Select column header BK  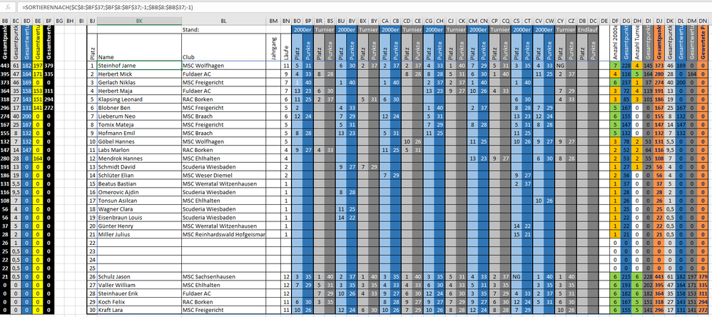(x=139, y=21)
